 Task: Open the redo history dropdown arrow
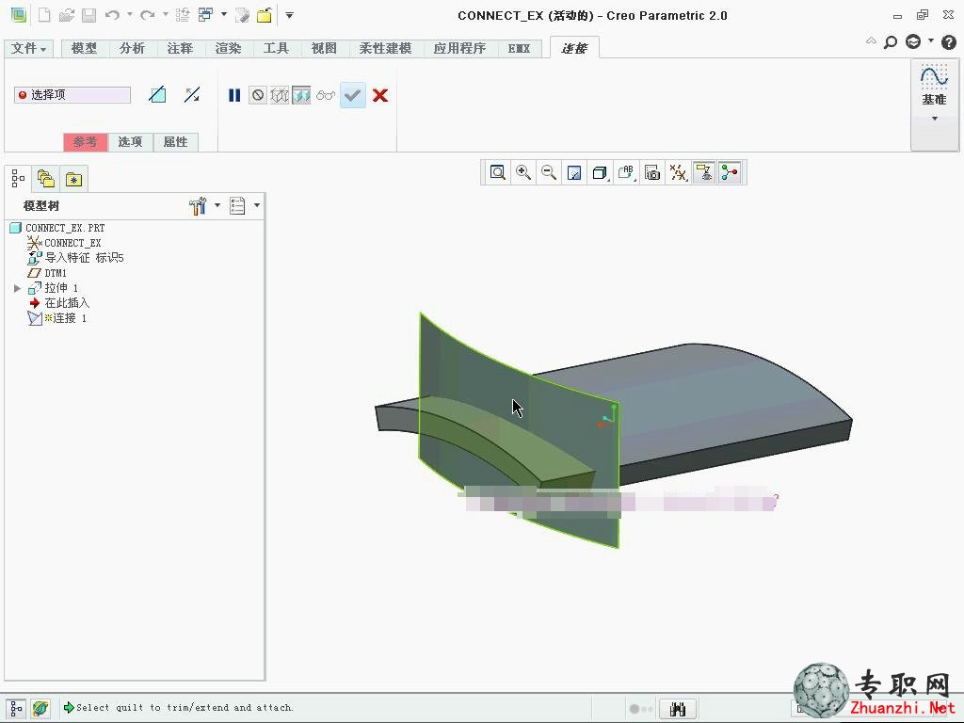point(166,15)
